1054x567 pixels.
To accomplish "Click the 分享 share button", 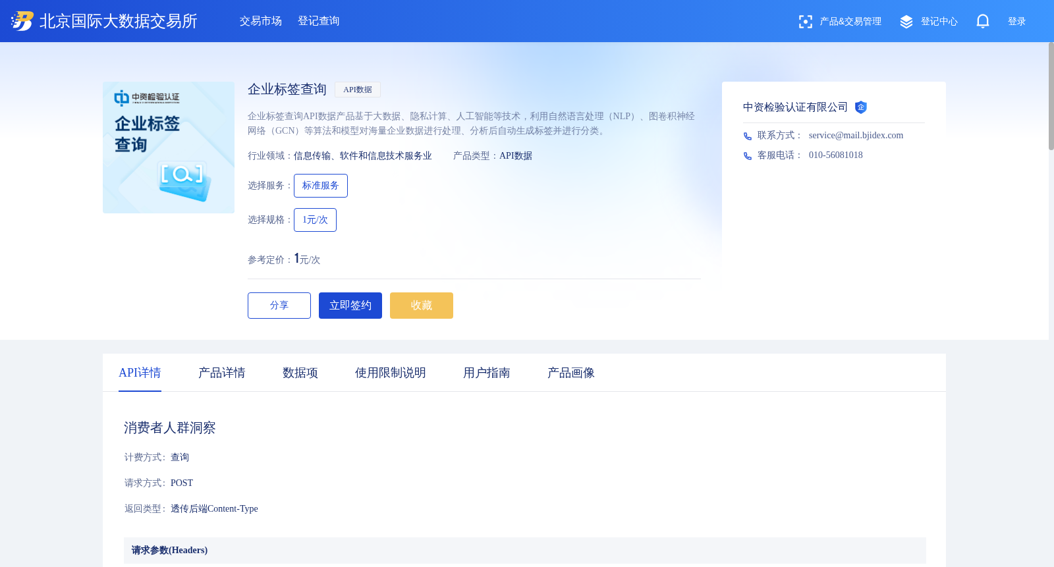I will [x=279, y=306].
